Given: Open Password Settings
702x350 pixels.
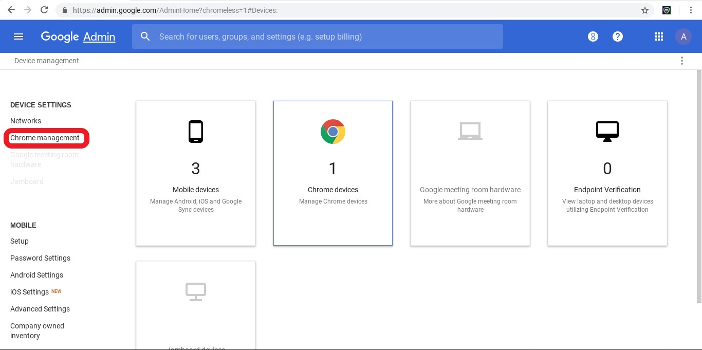Looking at the screenshot, I should coord(40,258).
